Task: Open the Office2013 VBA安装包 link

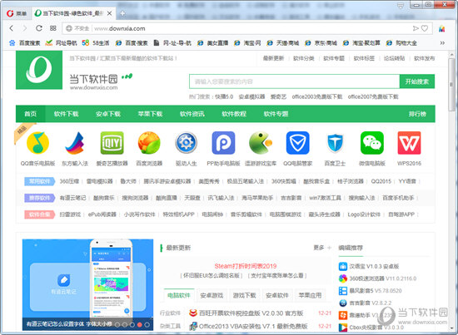Action: pyautogui.click(x=253, y=326)
